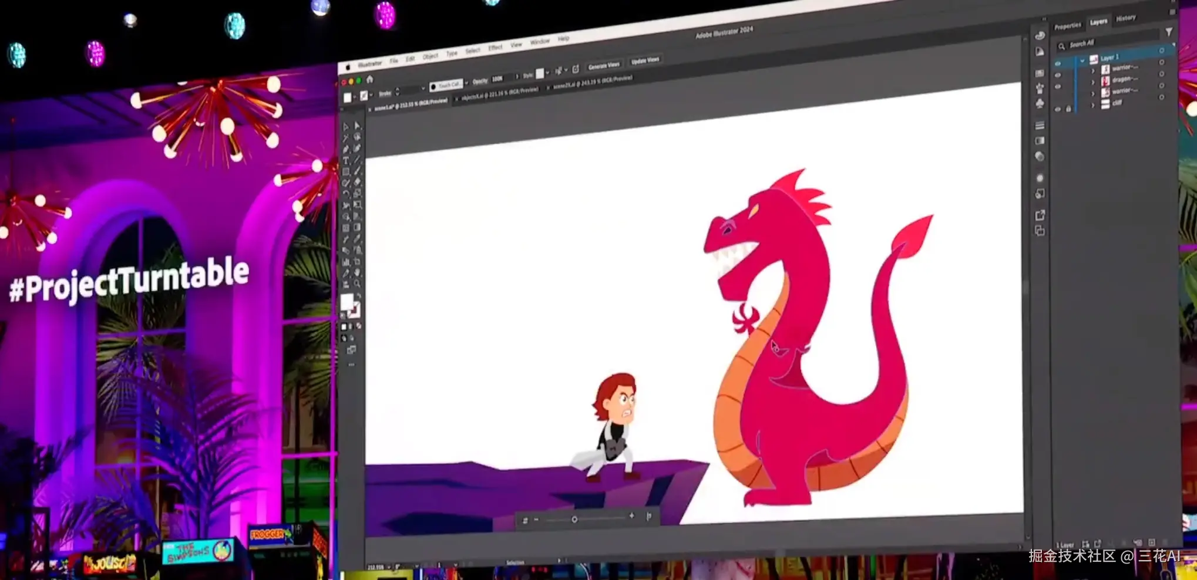Toggle visibility of Layer 1
The height and width of the screenshot is (580, 1197).
click(x=1058, y=63)
